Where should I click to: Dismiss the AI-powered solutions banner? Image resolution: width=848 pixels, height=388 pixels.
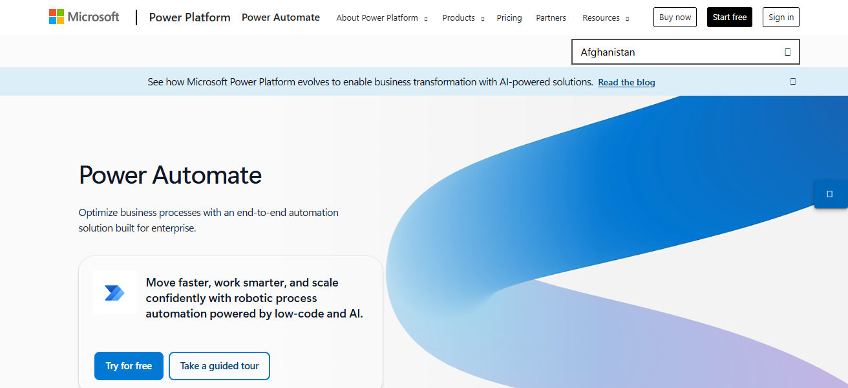pos(793,81)
